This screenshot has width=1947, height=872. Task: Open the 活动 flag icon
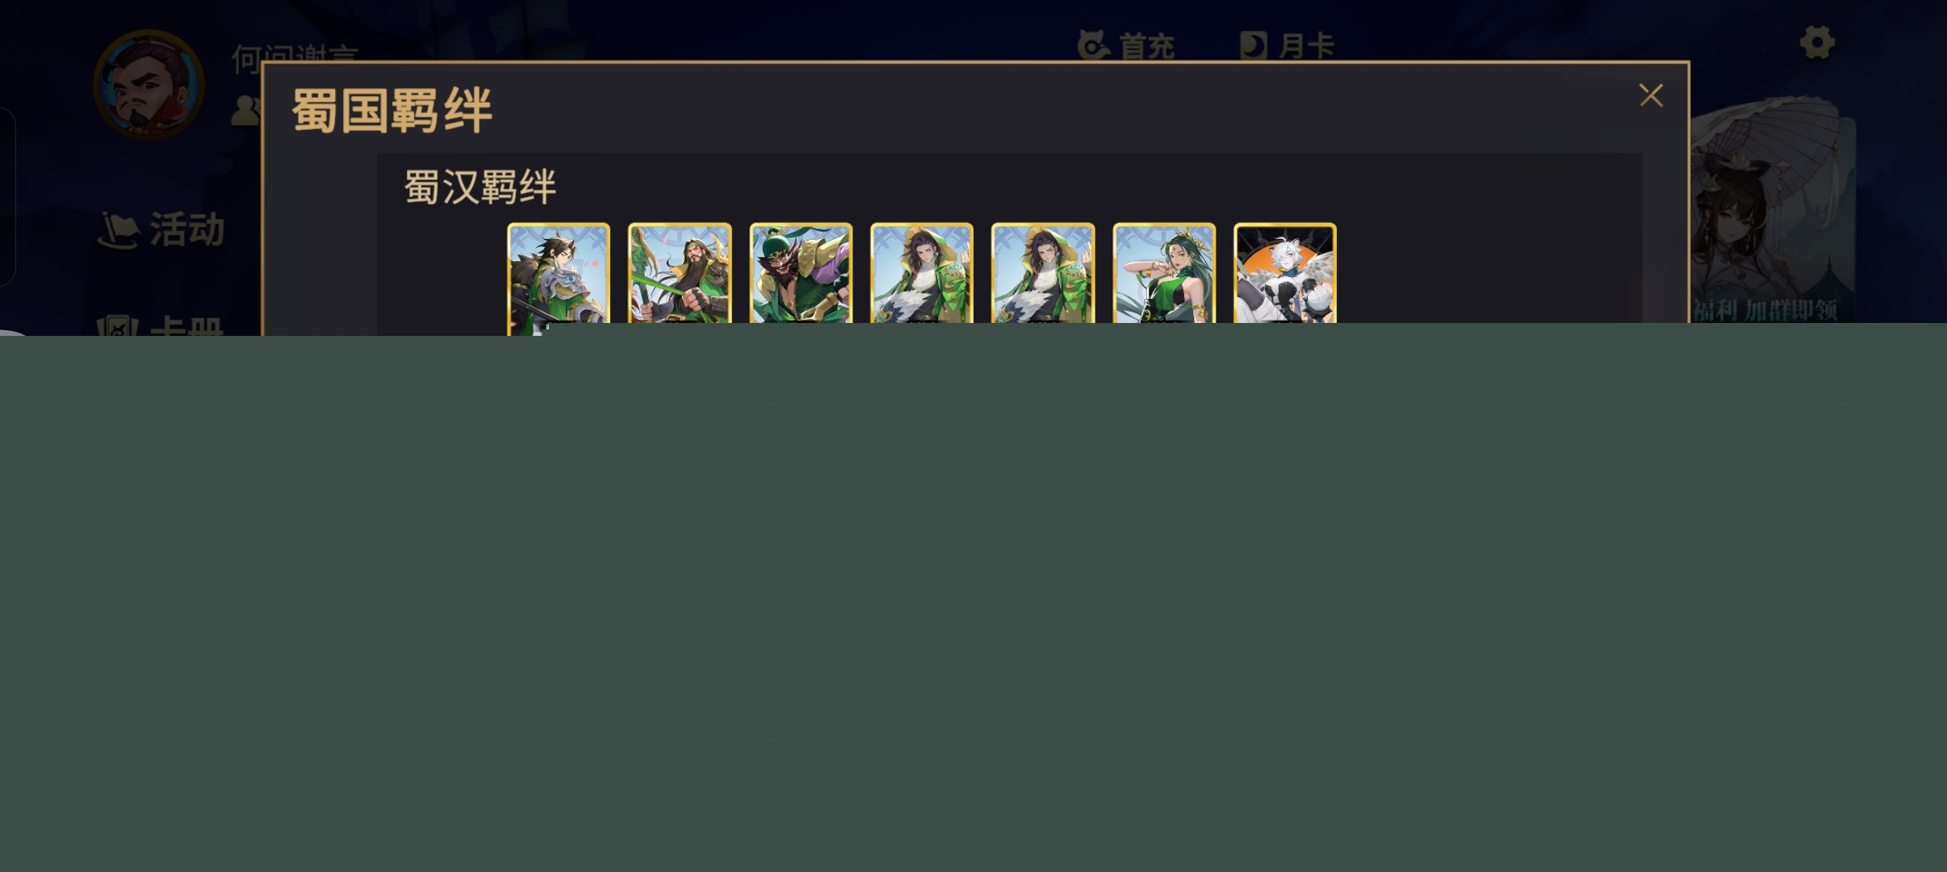pyautogui.click(x=119, y=230)
